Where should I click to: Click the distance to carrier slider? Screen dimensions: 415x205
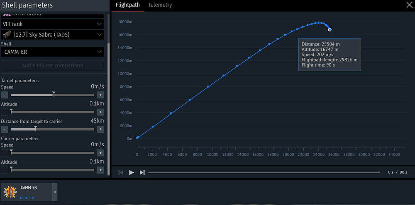click(x=52, y=129)
